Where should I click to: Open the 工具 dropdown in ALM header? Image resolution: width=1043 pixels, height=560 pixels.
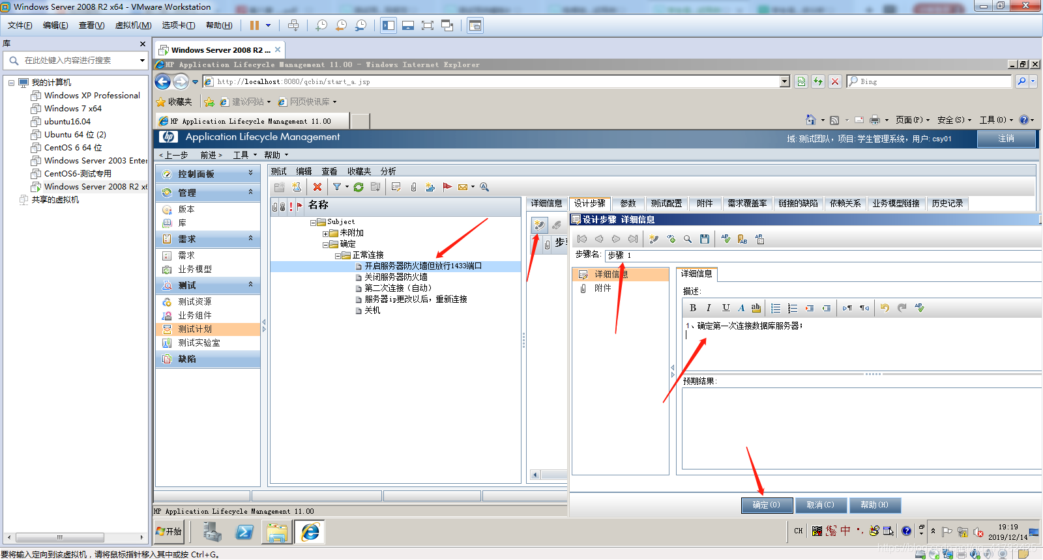point(245,155)
